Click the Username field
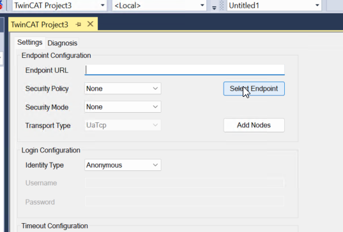Viewport: 343px width, 232px height. (185, 183)
